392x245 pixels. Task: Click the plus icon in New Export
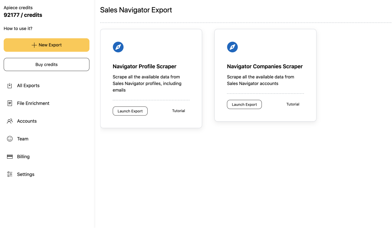pos(34,45)
